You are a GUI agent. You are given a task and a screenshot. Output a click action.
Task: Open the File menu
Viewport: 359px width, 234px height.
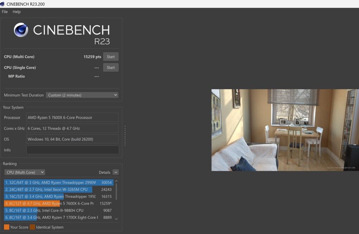[5, 12]
